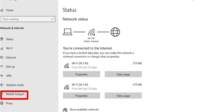Click the VPN icon in sidebar
The height and width of the screenshot is (112, 198).
[x=2, y=76]
